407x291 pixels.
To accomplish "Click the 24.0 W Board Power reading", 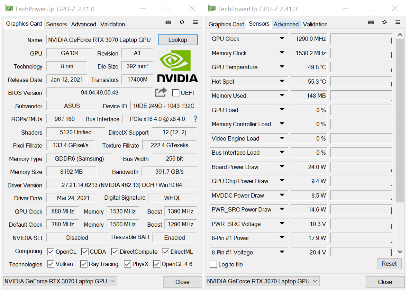I will pos(309,167).
